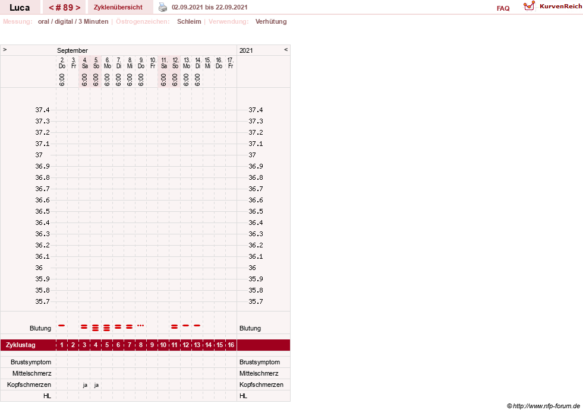Viewport: 583px width, 413px height.
Task: Click the Schleim value
Action: tap(189, 21)
